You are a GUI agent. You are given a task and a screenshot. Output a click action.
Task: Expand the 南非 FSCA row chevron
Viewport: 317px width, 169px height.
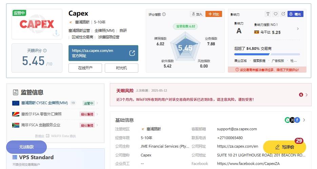coord(97,125)
